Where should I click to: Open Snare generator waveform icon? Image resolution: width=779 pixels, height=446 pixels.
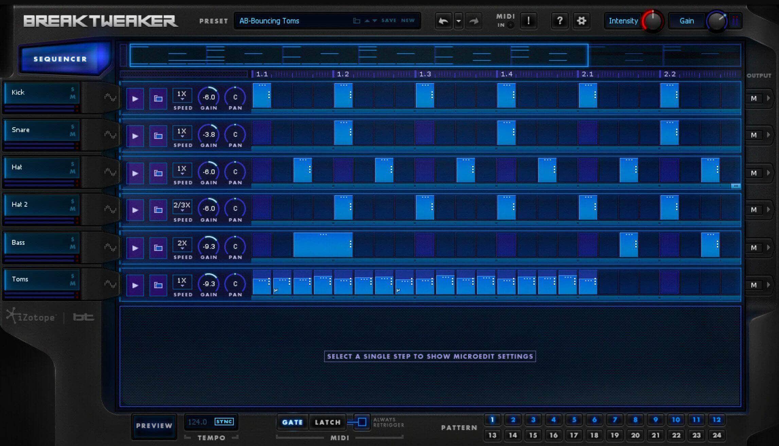pos(110,135)
